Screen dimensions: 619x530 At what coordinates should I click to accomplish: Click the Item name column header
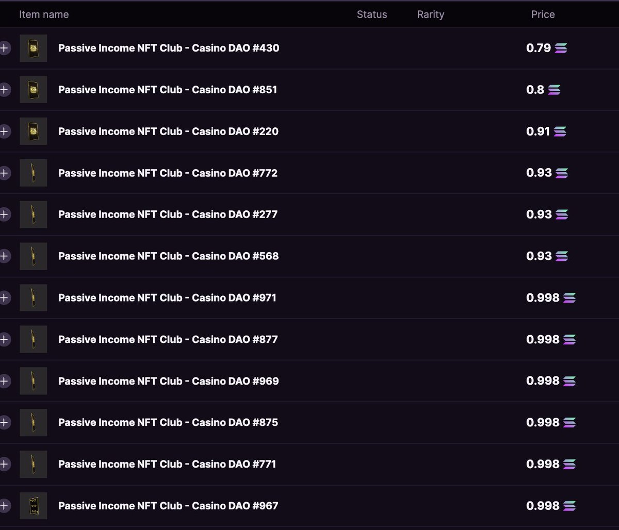(44, 14)
